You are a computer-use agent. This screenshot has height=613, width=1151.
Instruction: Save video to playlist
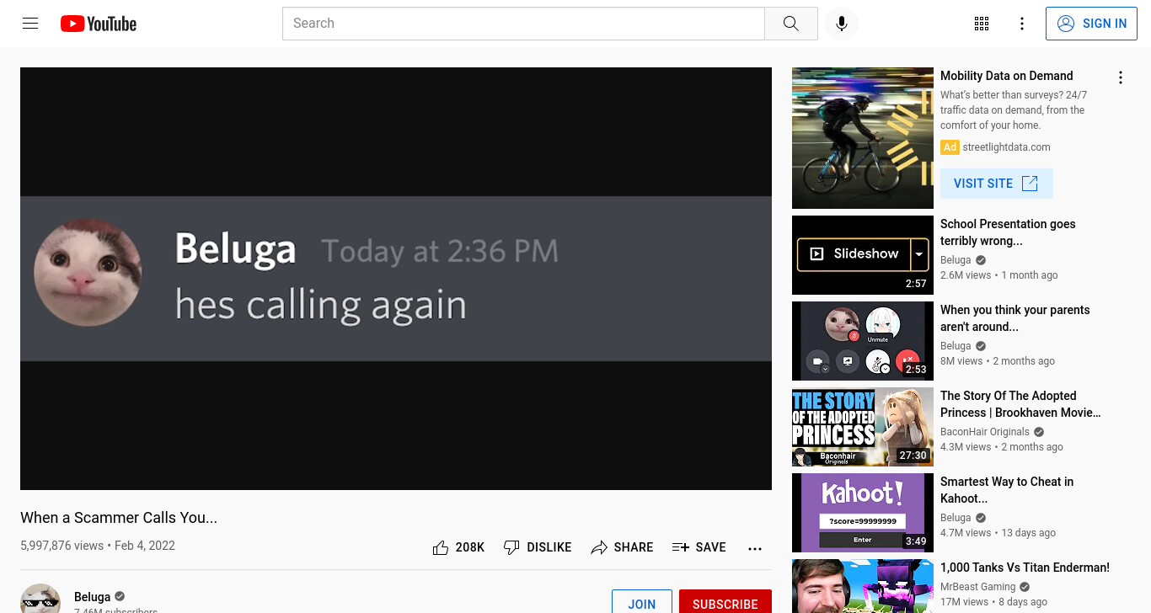pyautogui.click(x=699, y=547)
